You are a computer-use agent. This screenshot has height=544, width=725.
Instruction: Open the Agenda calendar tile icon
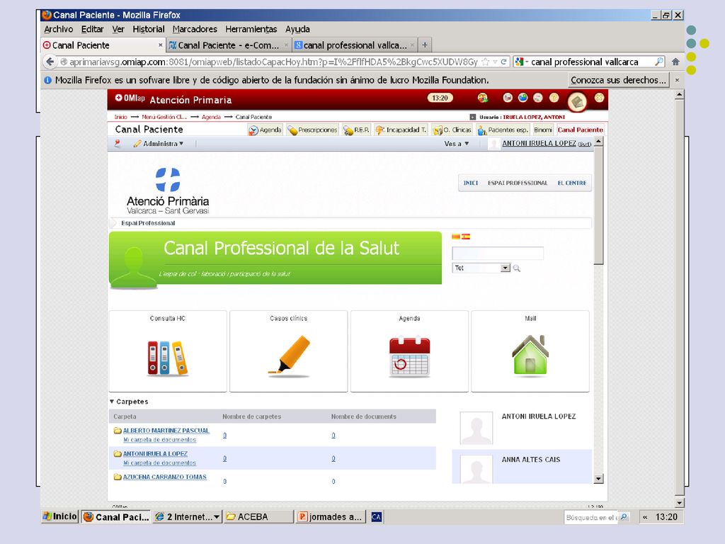pos(410,357)
